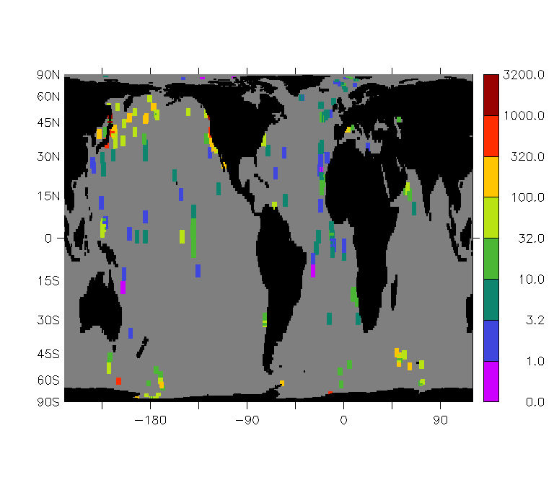Click the bright red color bar segment

click(491, 135)
